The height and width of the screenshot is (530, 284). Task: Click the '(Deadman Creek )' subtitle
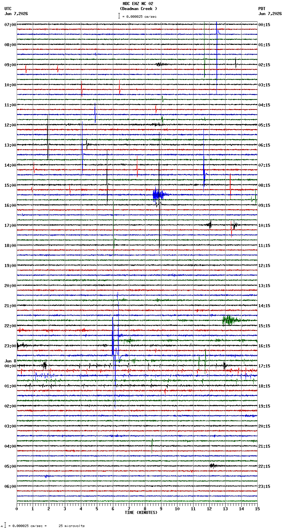click(138, 9)
